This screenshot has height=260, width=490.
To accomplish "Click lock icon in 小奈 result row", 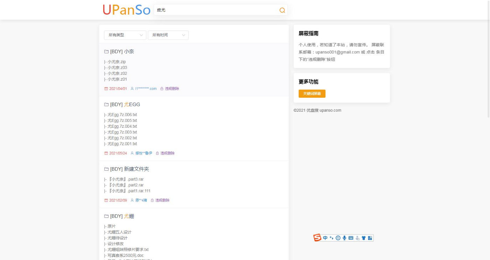I will click(162, 89).
